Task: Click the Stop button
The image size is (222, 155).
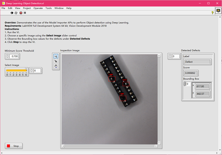Action: tap(14, 146)
